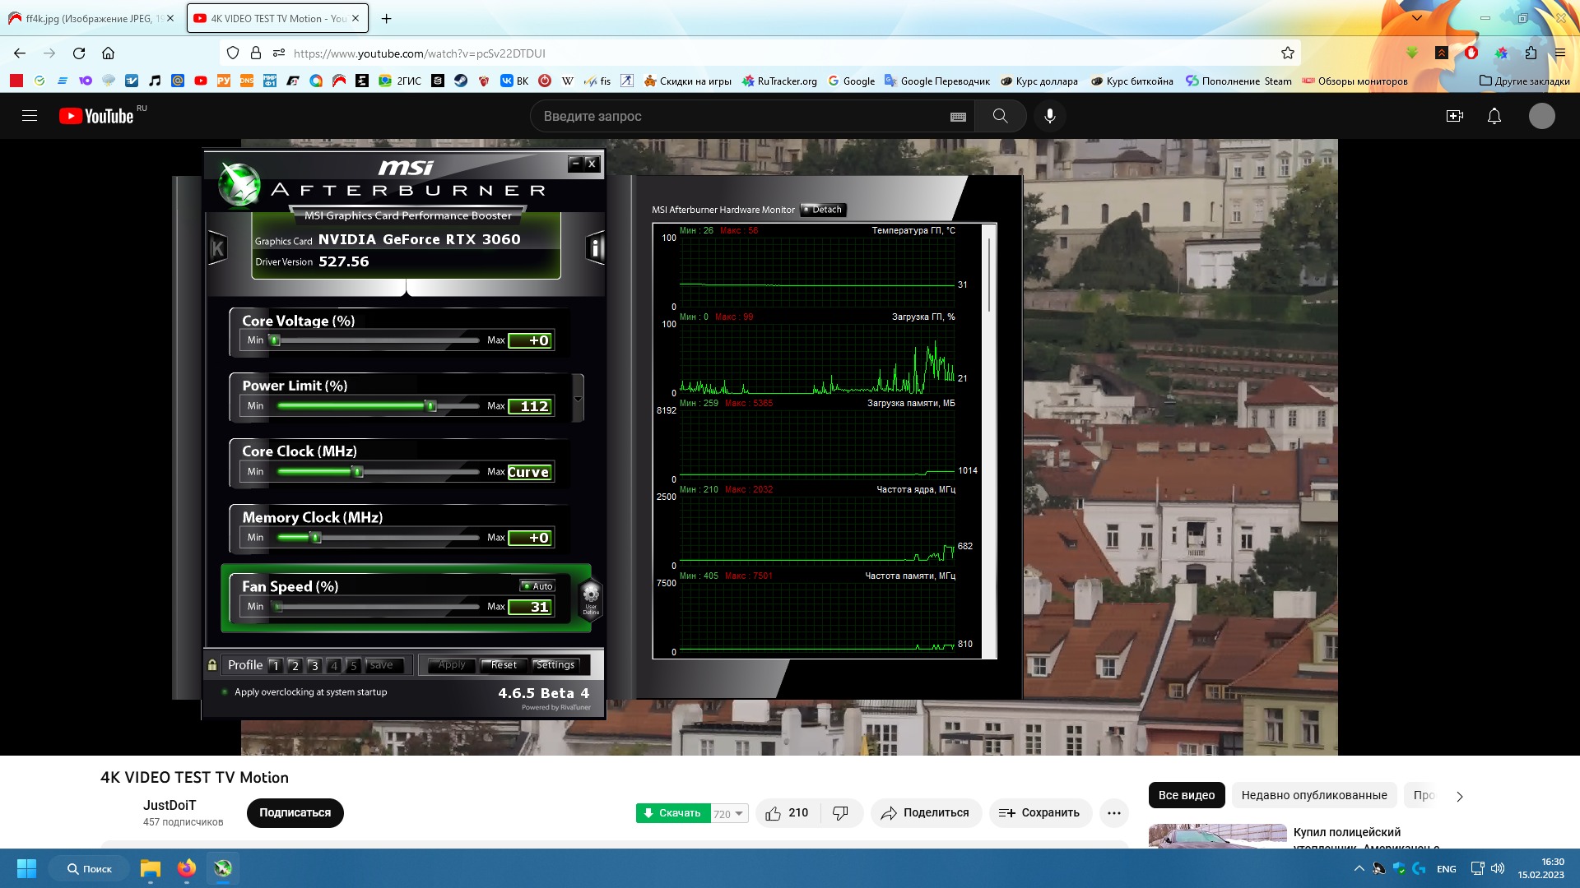Screen dimensions: 1580x888
Task: Toggle Fan Speed Auto mode
Action: coord(537,586)
